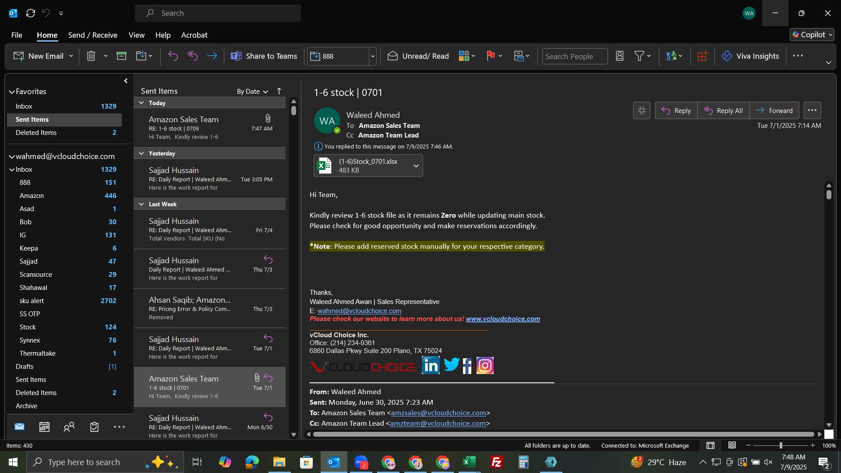Click Share to Teams button
The height and width of the screenshot is (473, 841).
click(264, 56)
